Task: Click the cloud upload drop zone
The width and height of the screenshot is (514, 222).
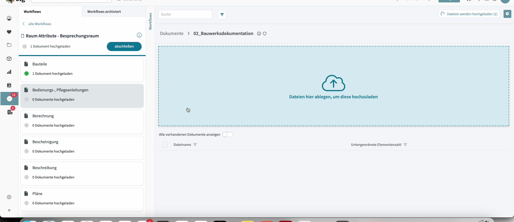Action: pyautogui.click(x=334, y=86)
